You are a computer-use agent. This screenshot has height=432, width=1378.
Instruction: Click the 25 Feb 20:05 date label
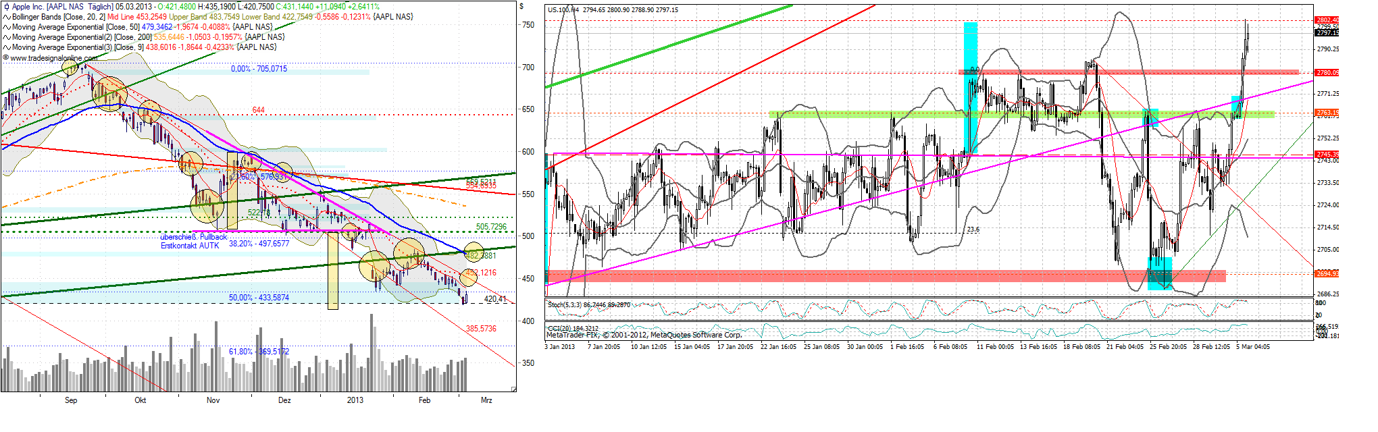coord(1169,347)
